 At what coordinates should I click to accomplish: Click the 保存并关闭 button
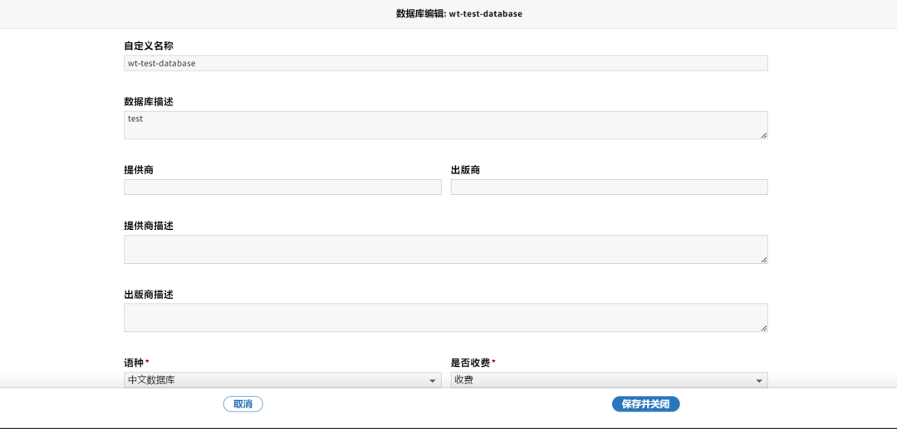tap(645, 404)
